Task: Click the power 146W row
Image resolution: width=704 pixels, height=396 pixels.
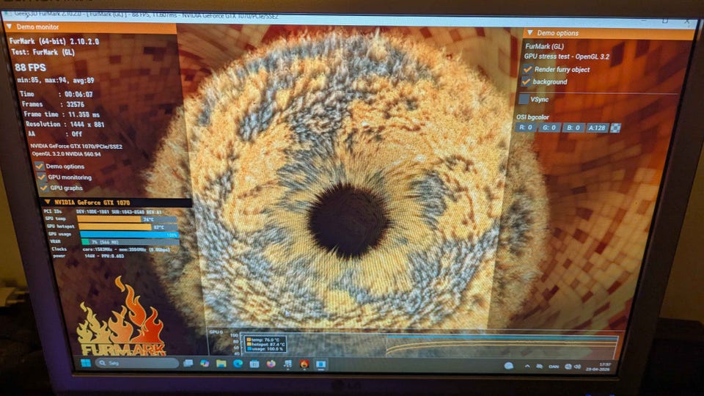Action: (88, 256)
